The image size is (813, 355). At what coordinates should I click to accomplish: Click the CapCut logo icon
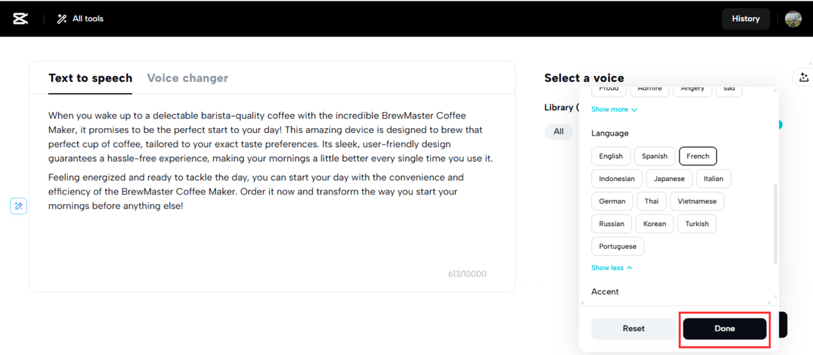(20, 18)
